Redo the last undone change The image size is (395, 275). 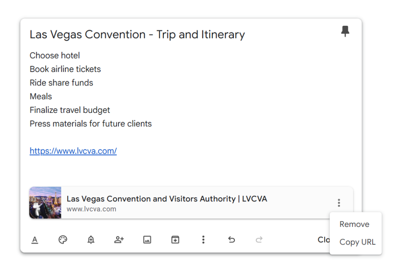pos(259,240)
